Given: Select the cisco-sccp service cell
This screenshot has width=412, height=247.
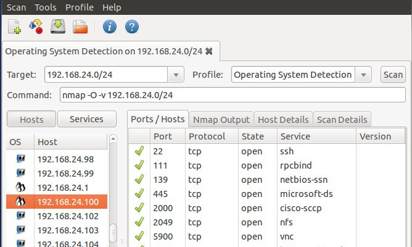Looking at the screenshot, I should click(x=301, y=208).
